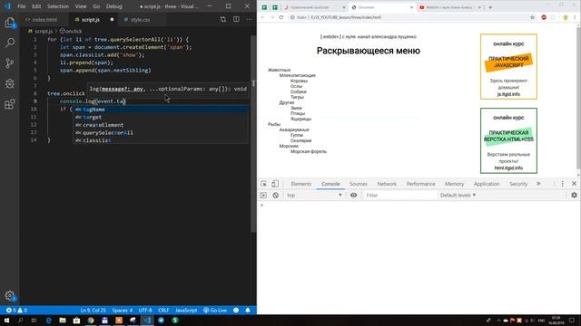Image resolution: width=581 pixels, height=326 pixels.
Task: Click the Chrome address bar
Action: point(408,17)
